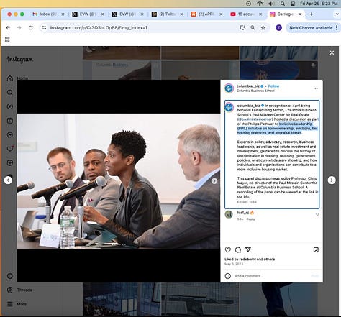341x317 pixels.
Task: Open site information icon in the address bar
Action: point(44,28)
